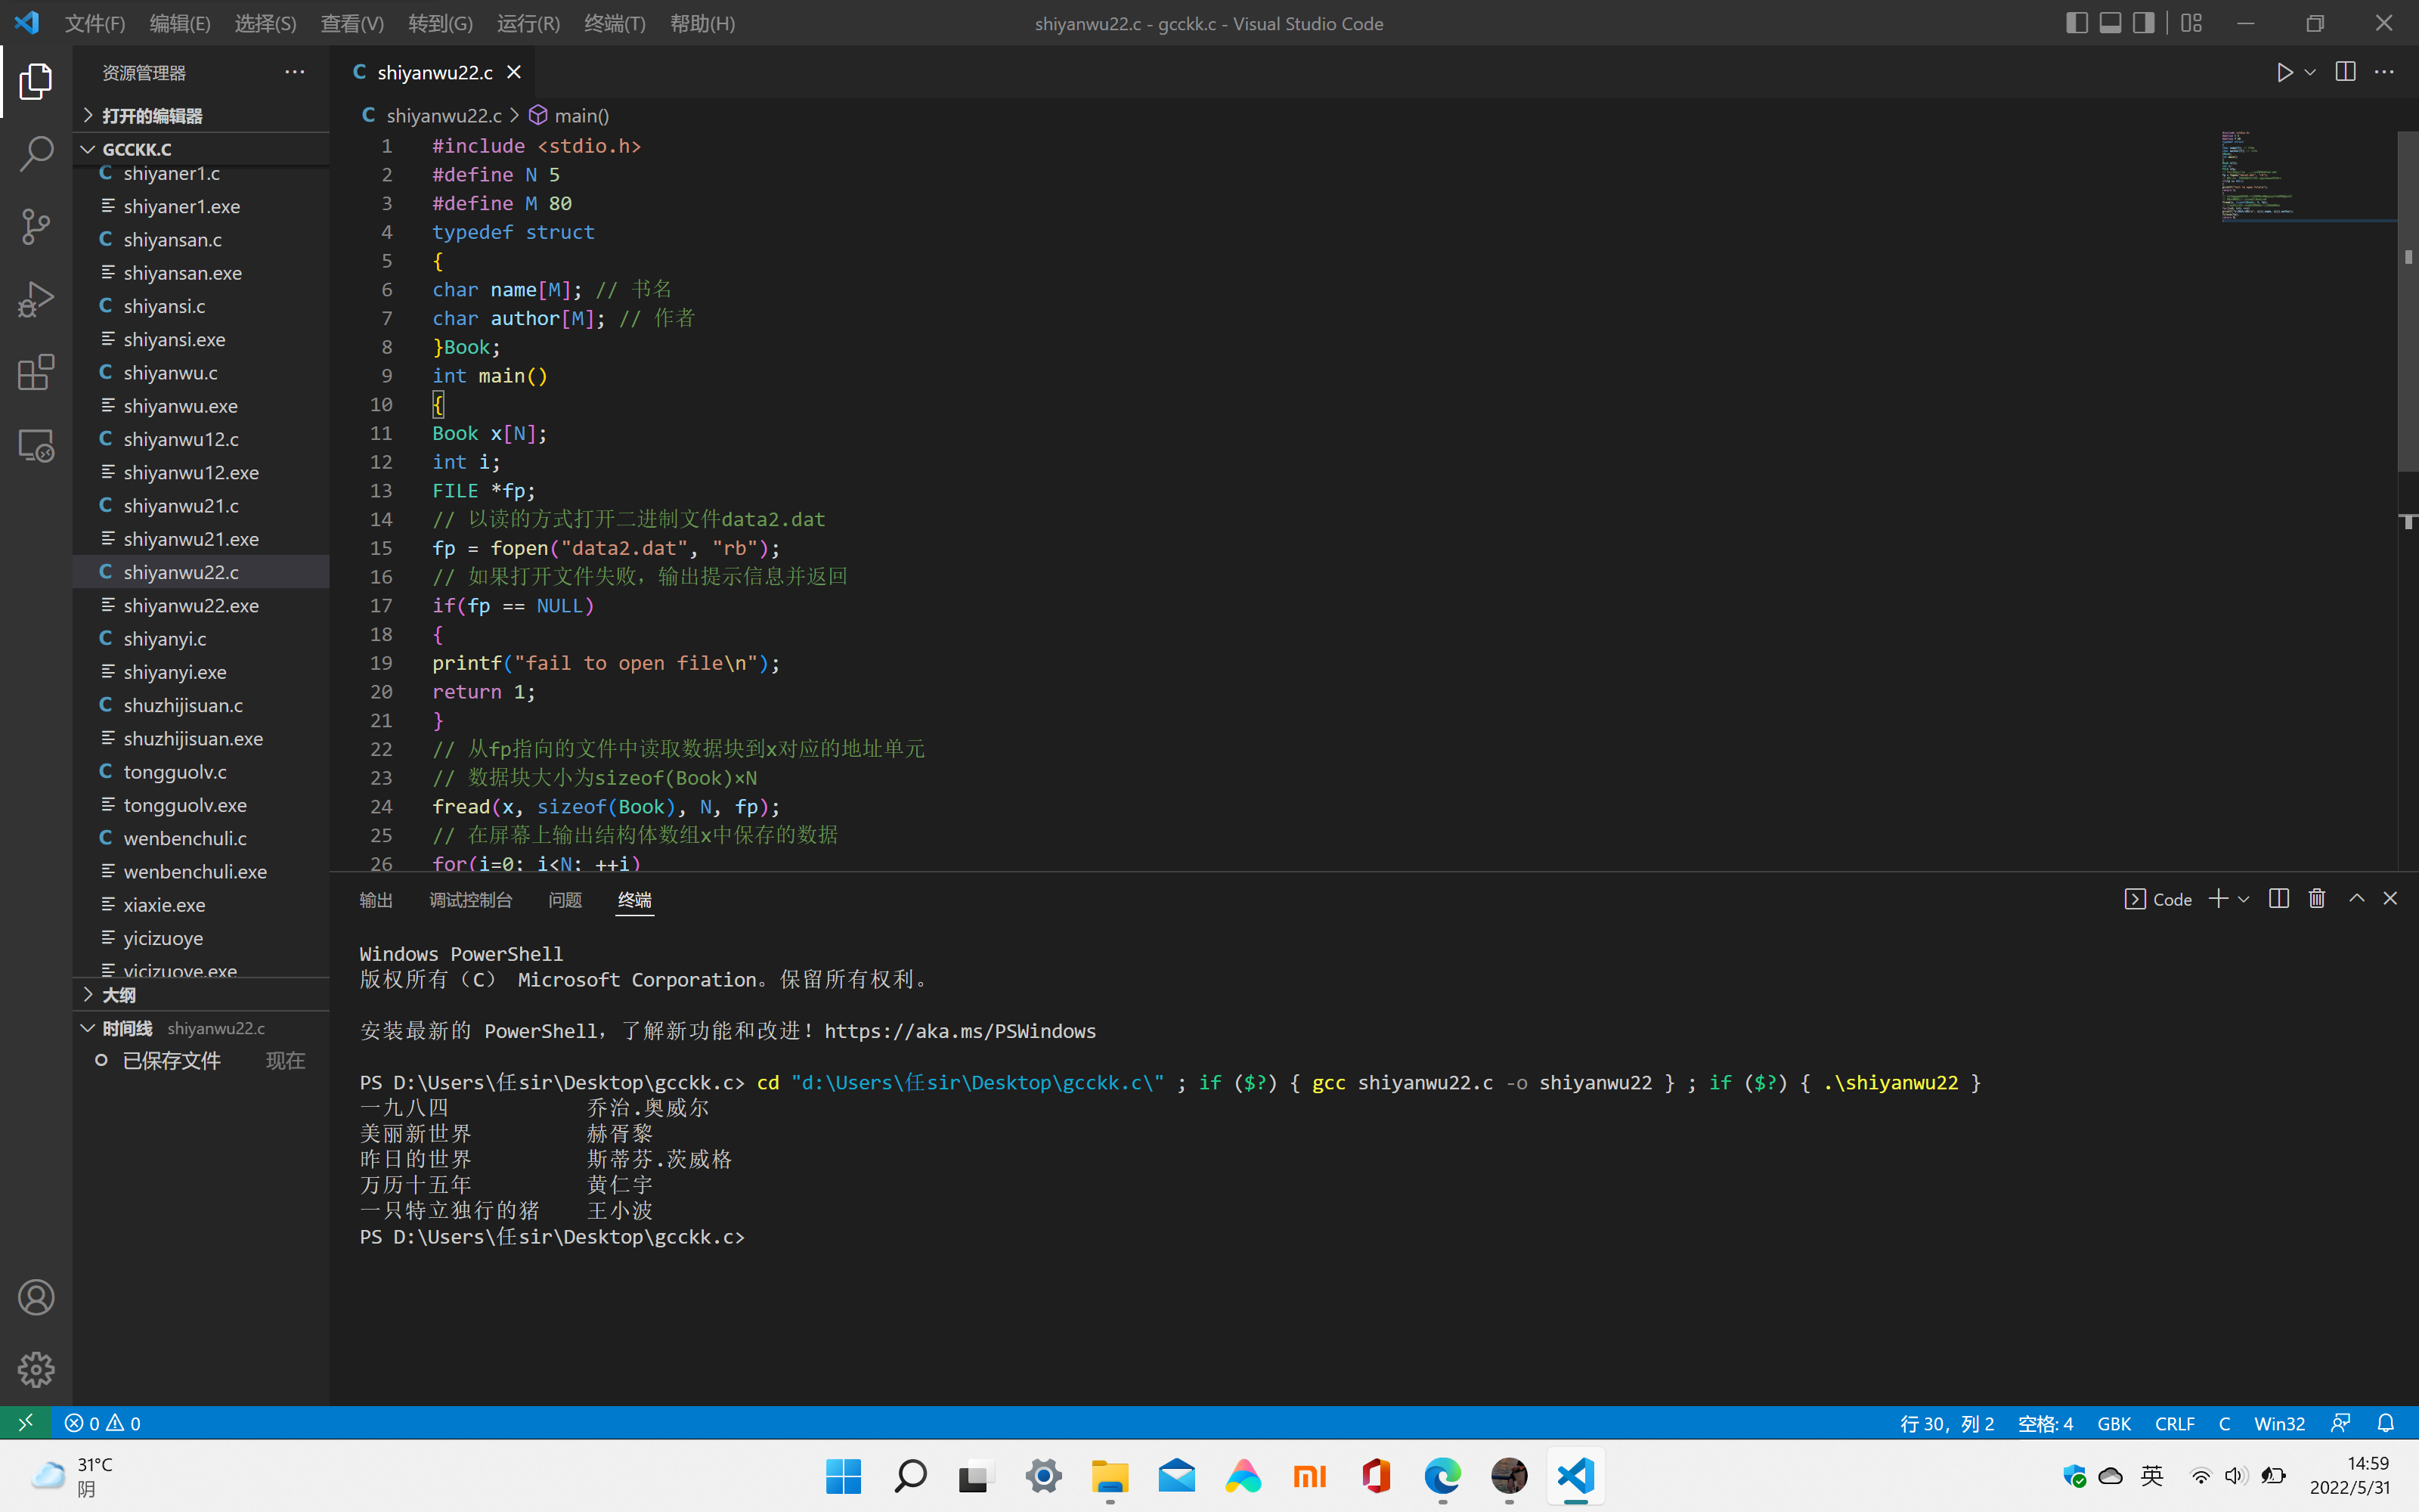Open the run button dropdown arrow
2419x1512 pixels.
click(x=2310, y=72)
